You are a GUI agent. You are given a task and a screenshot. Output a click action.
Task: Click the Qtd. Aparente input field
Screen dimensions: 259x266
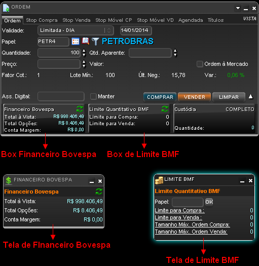click(150, 53)
